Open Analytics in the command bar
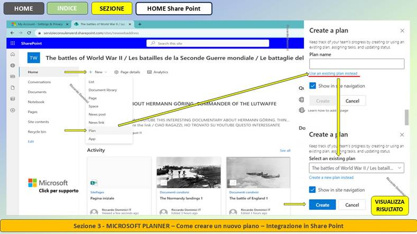This screenshot has width=417, height=234. pos(157,72)
